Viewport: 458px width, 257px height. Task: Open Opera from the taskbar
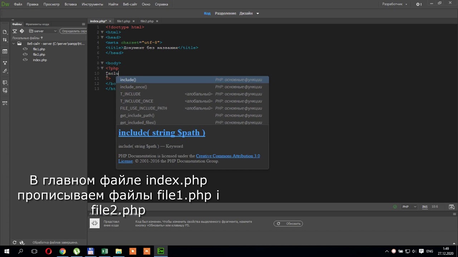tap(48, 251)
